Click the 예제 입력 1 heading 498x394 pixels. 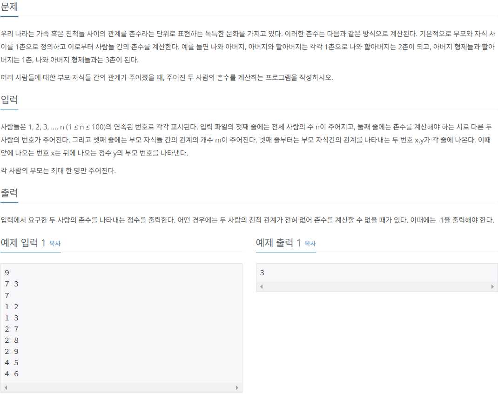[x=23, y=243]
